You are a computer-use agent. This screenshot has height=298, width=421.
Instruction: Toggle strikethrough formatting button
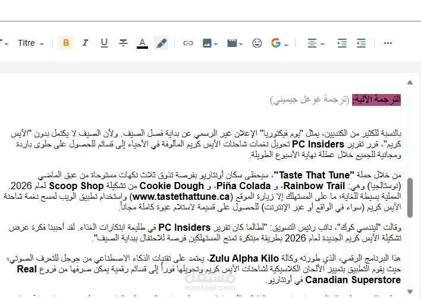123,43
